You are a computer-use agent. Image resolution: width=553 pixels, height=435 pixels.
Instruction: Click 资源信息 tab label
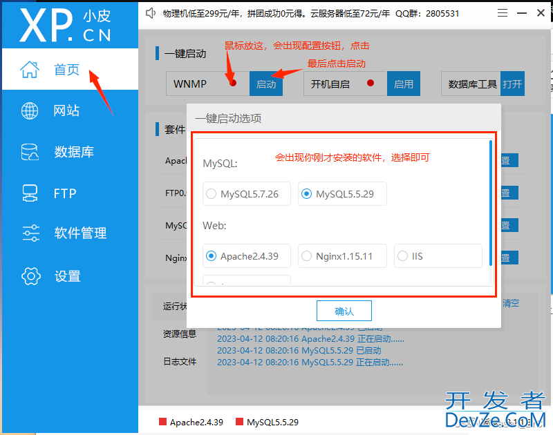pyautogui.click(x=180, y=333)
